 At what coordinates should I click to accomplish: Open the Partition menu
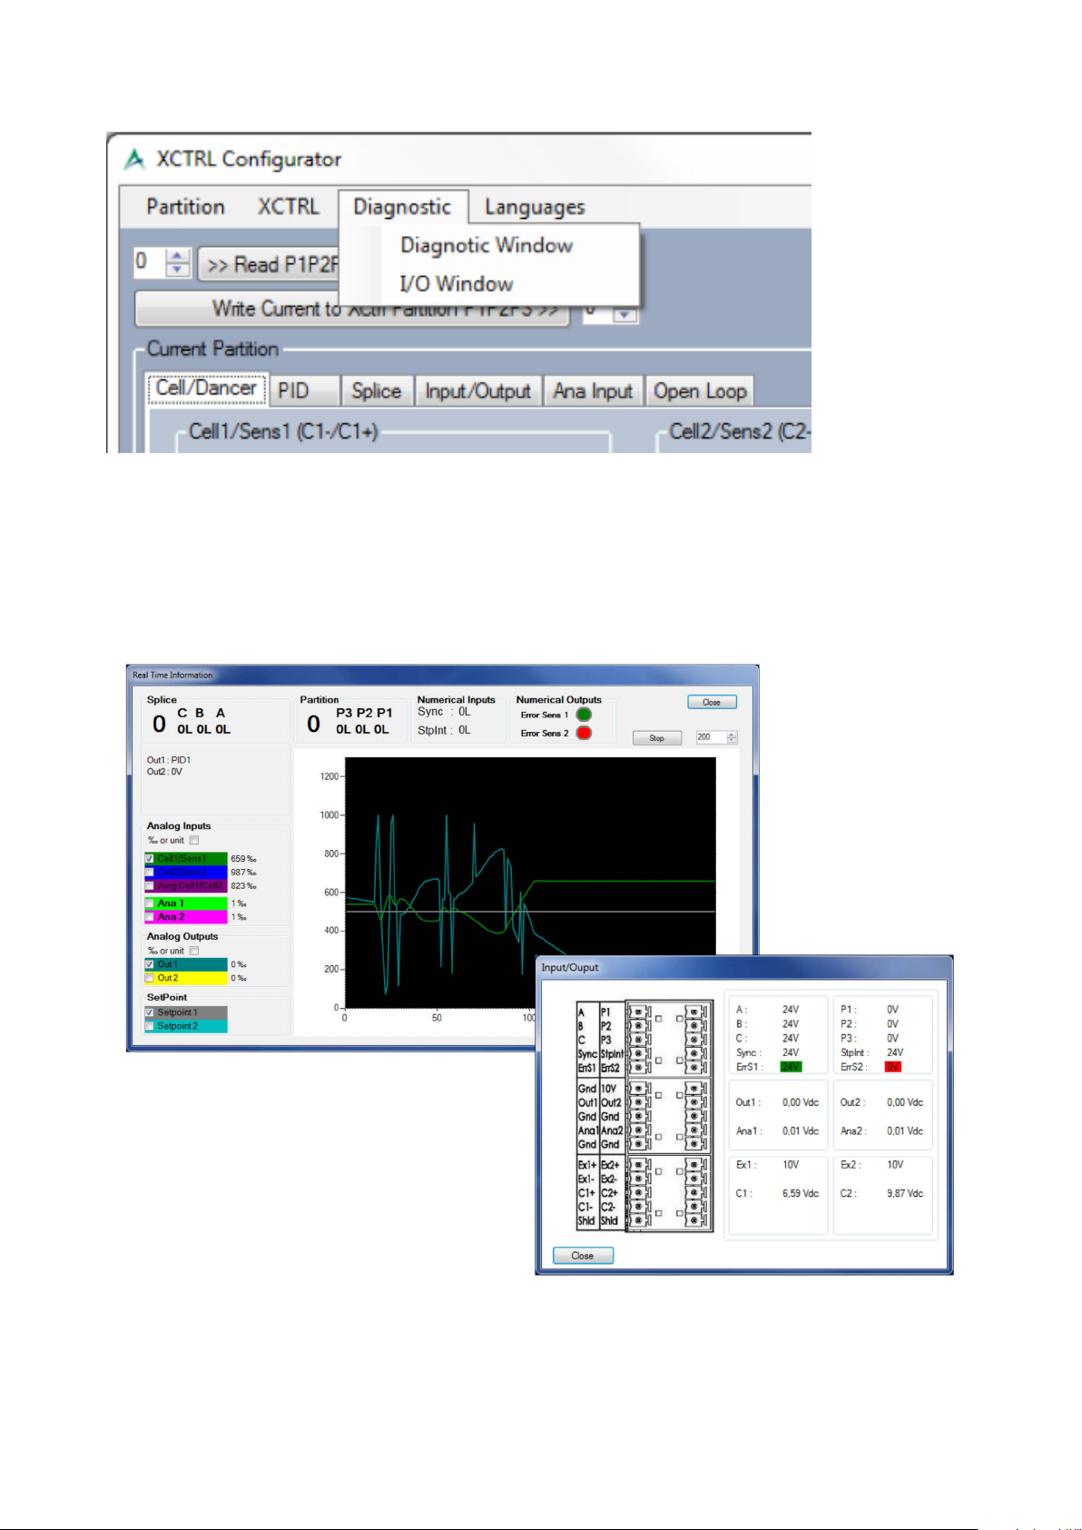point(185,207)
